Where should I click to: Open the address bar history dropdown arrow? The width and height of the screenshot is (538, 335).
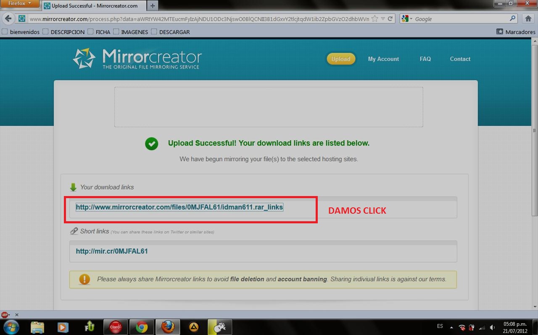point(382,19)
